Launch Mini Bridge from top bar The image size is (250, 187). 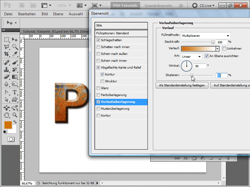tap(33, 6)
